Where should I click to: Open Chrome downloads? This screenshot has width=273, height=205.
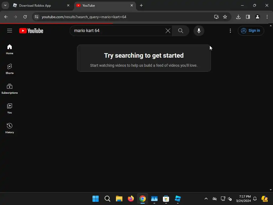tap(238, 17)
